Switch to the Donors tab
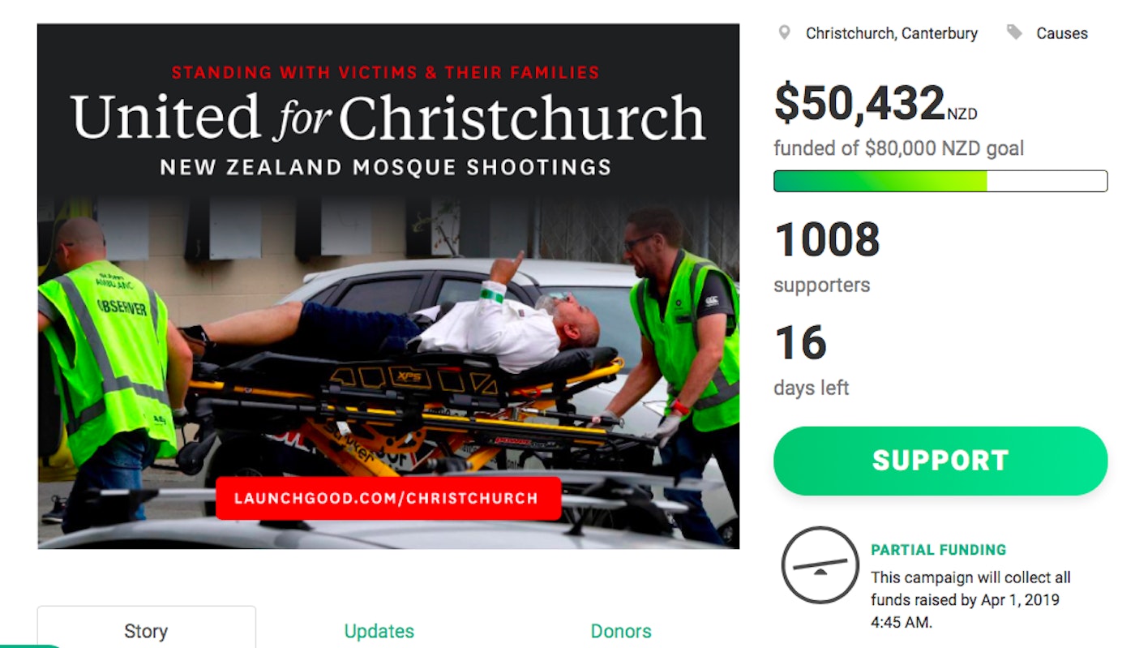This screenshot has height=648, width=1135. click(x=621, y=631)
